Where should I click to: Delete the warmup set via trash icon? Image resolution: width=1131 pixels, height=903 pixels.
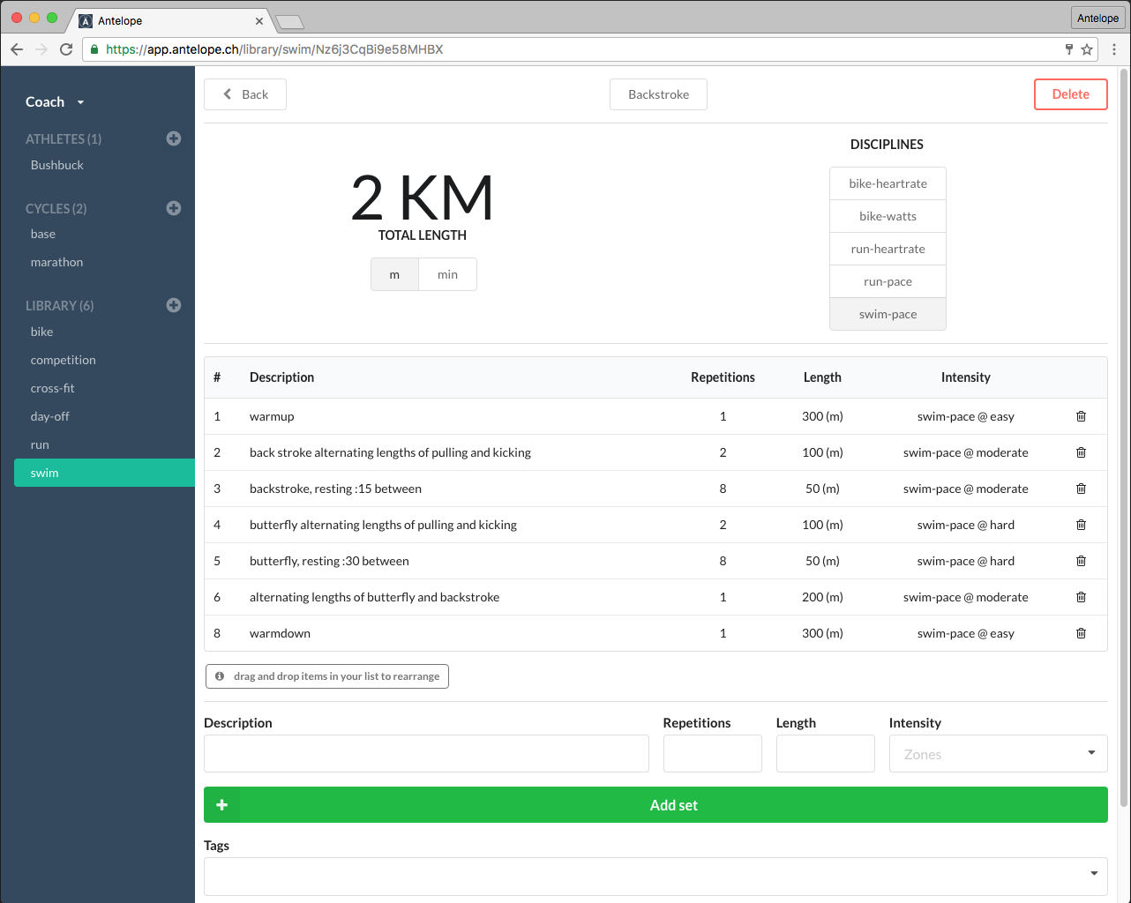pyautogui.click(x=1081, y=416)
